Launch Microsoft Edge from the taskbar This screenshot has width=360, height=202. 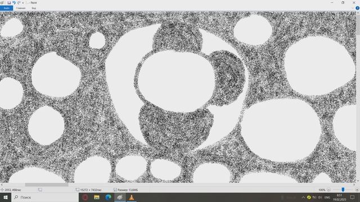[x=109, y=197]
